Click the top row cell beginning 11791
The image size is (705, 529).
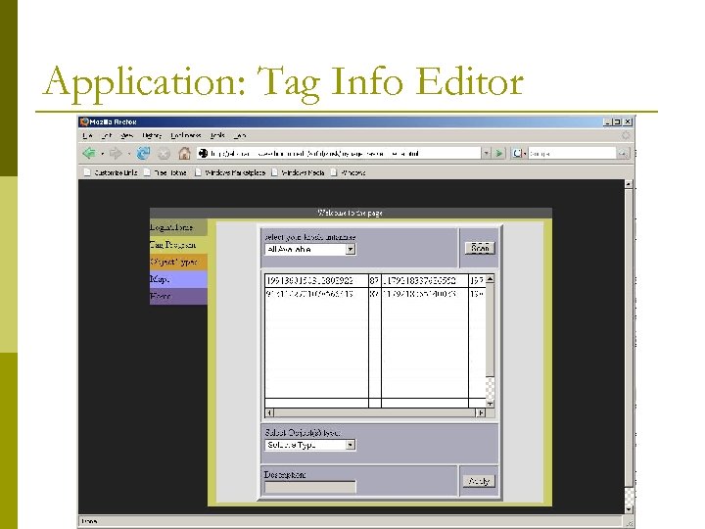[425, 281]
